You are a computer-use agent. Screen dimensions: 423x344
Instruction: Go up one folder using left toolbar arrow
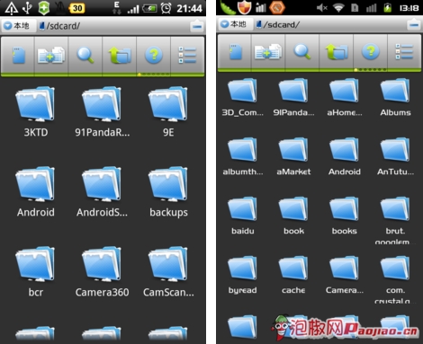(120, 55)
